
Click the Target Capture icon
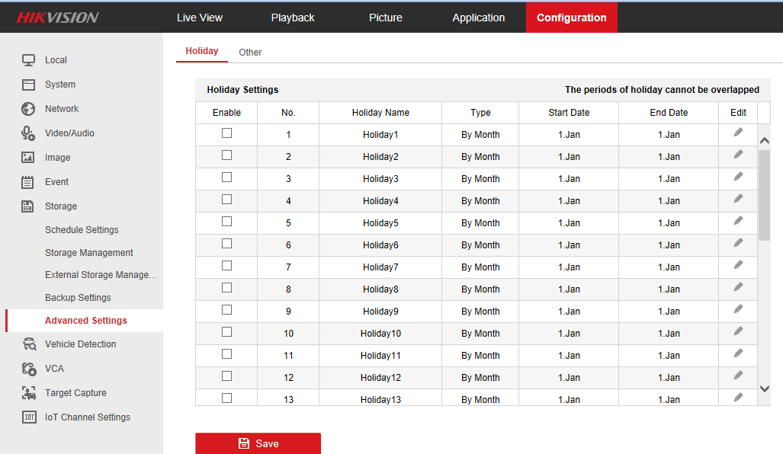click(29, 393)
